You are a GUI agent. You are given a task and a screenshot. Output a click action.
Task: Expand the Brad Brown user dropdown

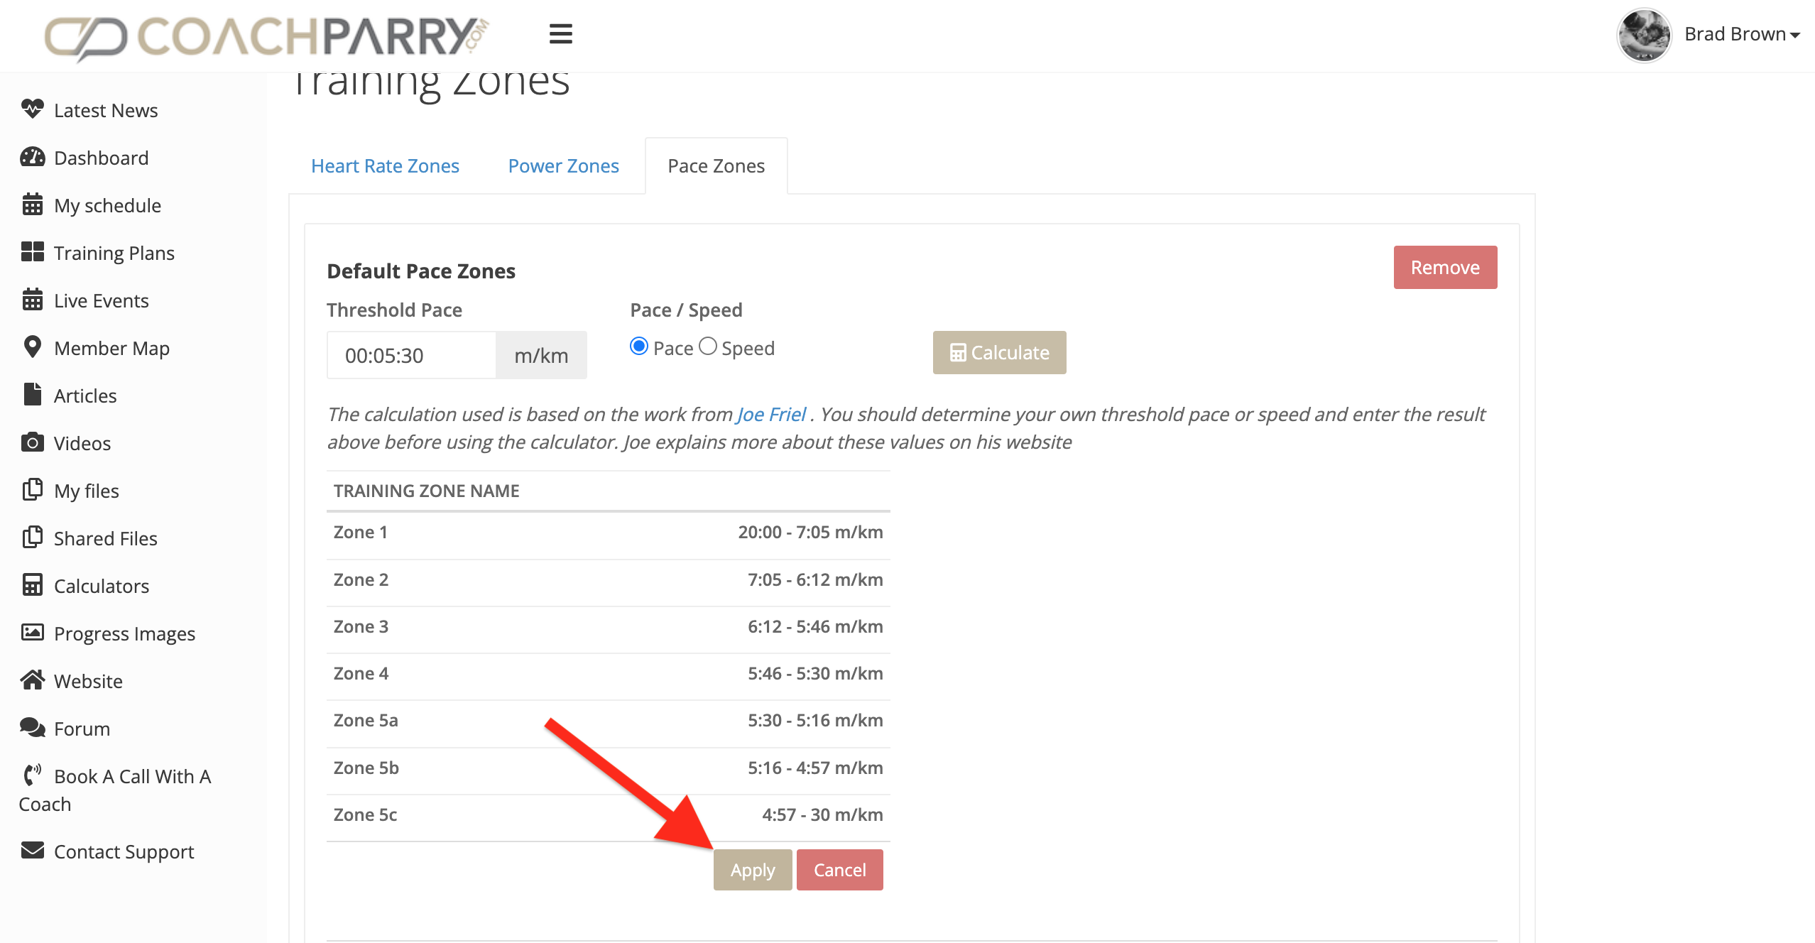(x=1741, y=34)
